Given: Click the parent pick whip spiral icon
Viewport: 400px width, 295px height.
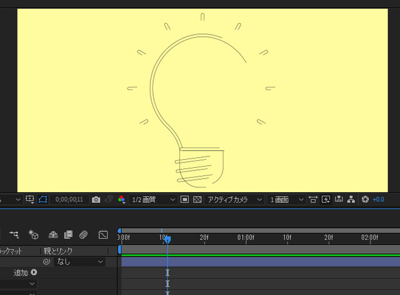Looking at the screenshot, I should point(46,262).
